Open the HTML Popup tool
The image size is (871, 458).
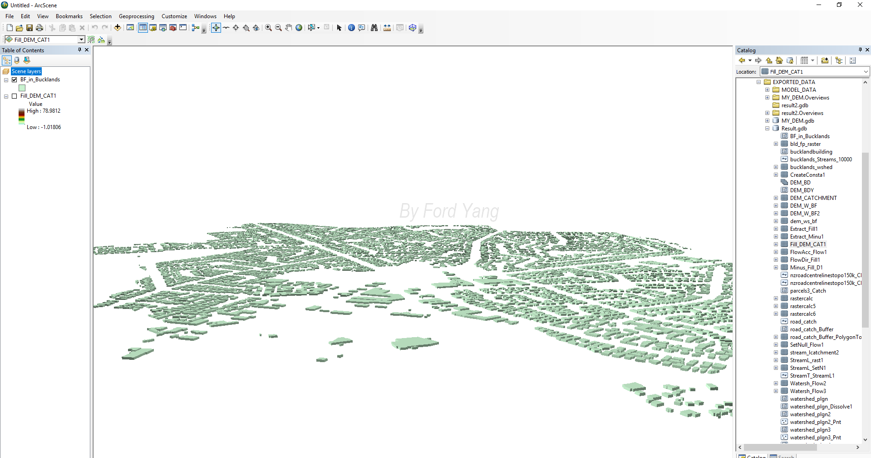(x=362, y=28)
